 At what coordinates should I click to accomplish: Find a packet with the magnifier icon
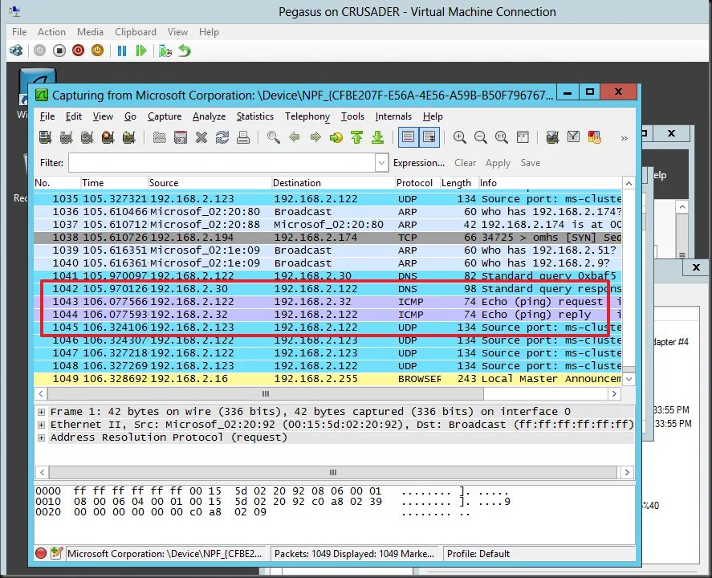click(274, 137)
